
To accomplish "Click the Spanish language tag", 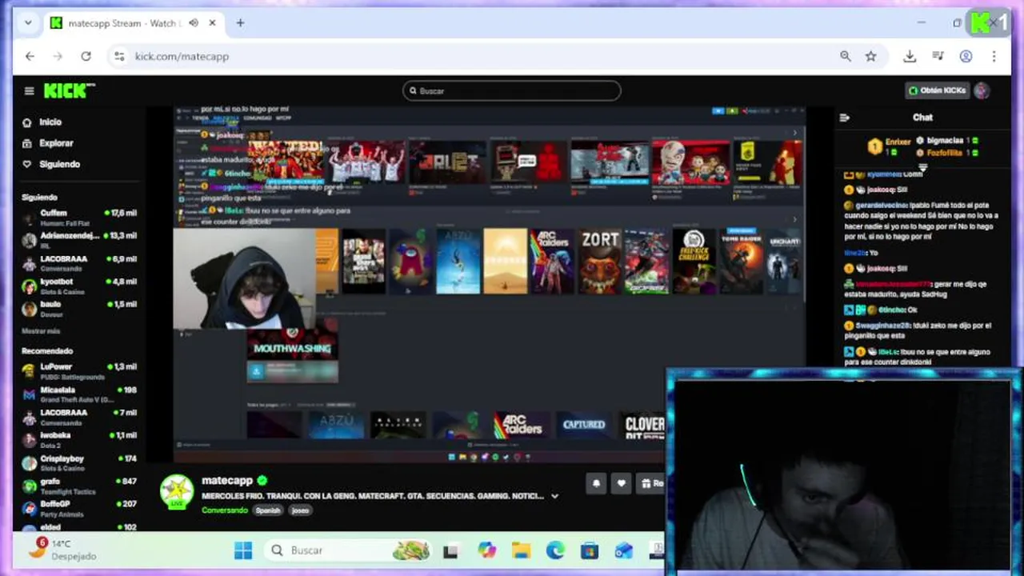I will coord(268,510).
